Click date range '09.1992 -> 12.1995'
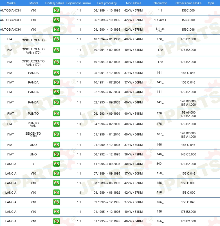 coord(107,202)
